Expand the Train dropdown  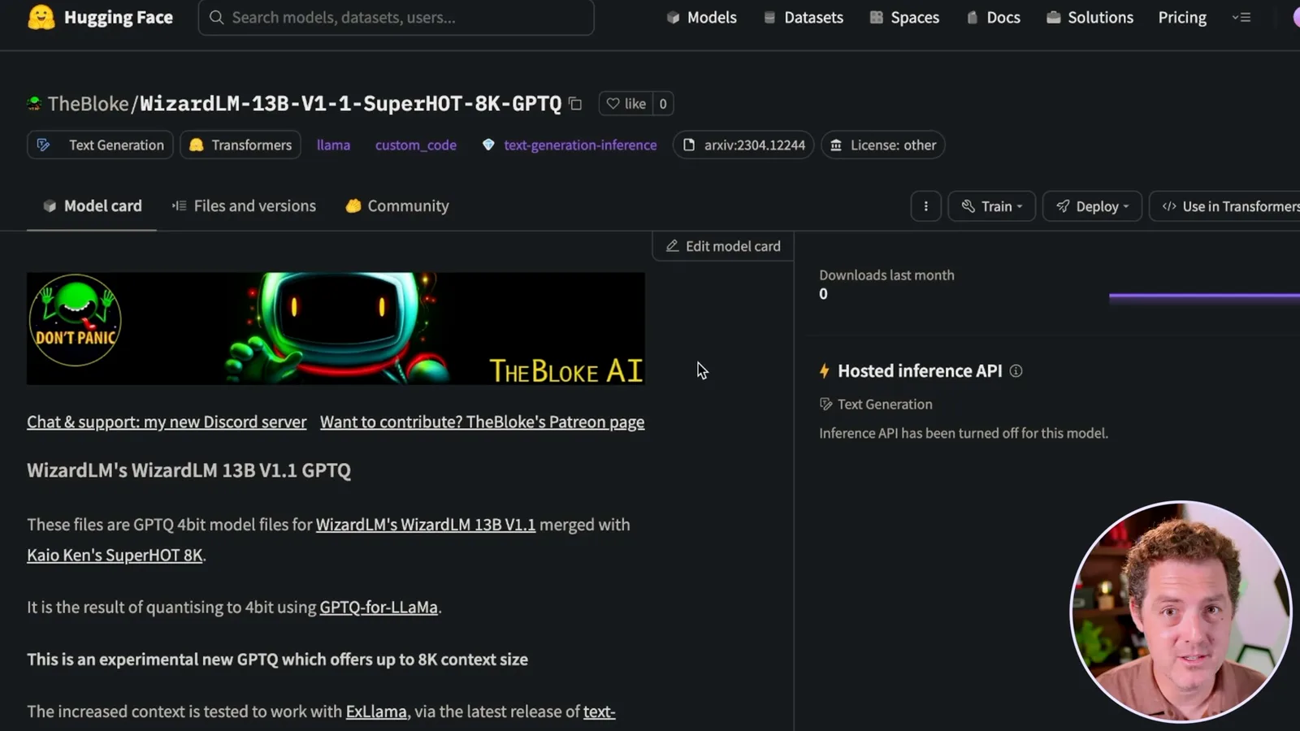pyautogui.click(x=992, y=206)
